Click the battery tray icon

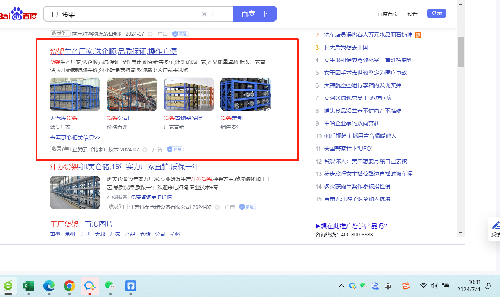[x=446, y=286]
